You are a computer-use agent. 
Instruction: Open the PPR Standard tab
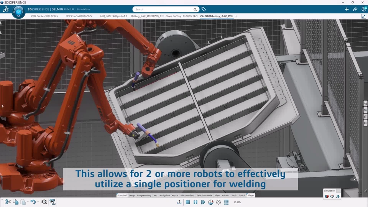[187, 195]
